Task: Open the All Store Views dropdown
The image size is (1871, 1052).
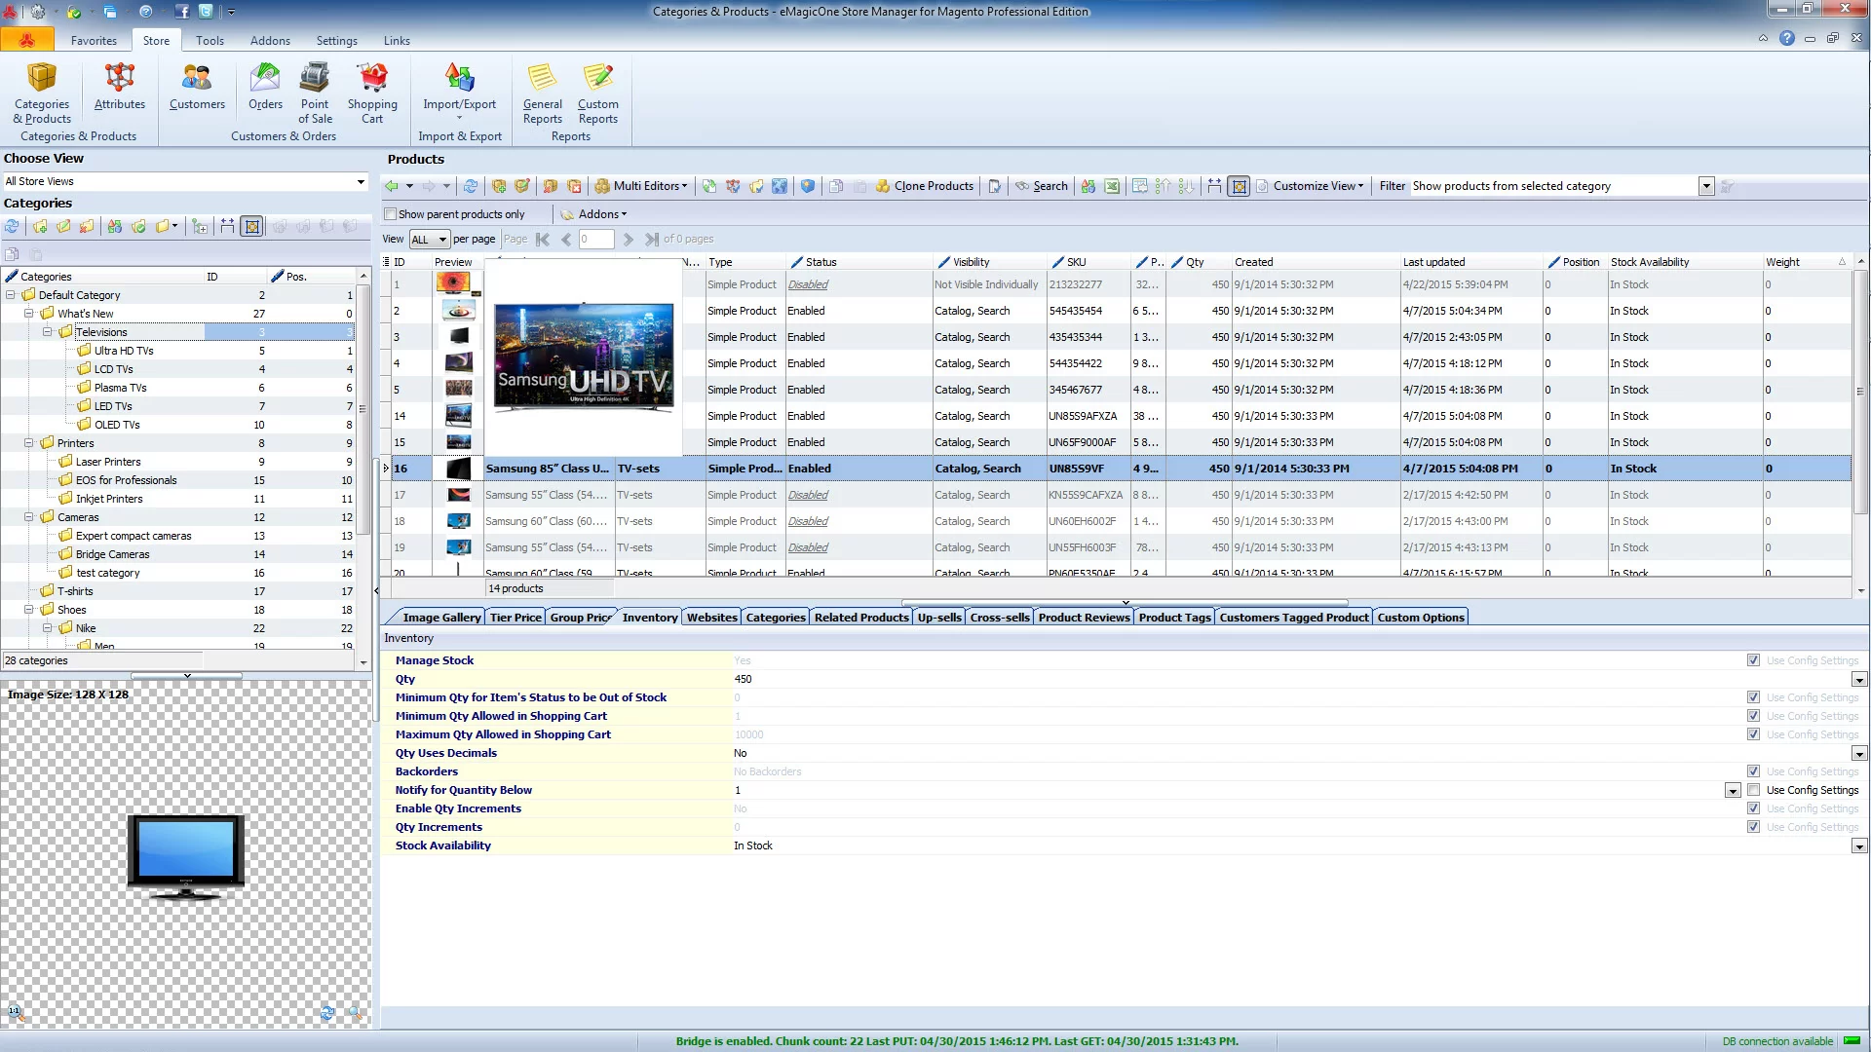Action: 185,181
